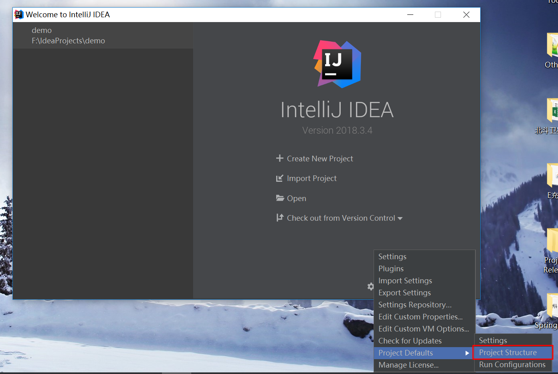Expand the Project Defaults submenu arrow

click(467, 353)
